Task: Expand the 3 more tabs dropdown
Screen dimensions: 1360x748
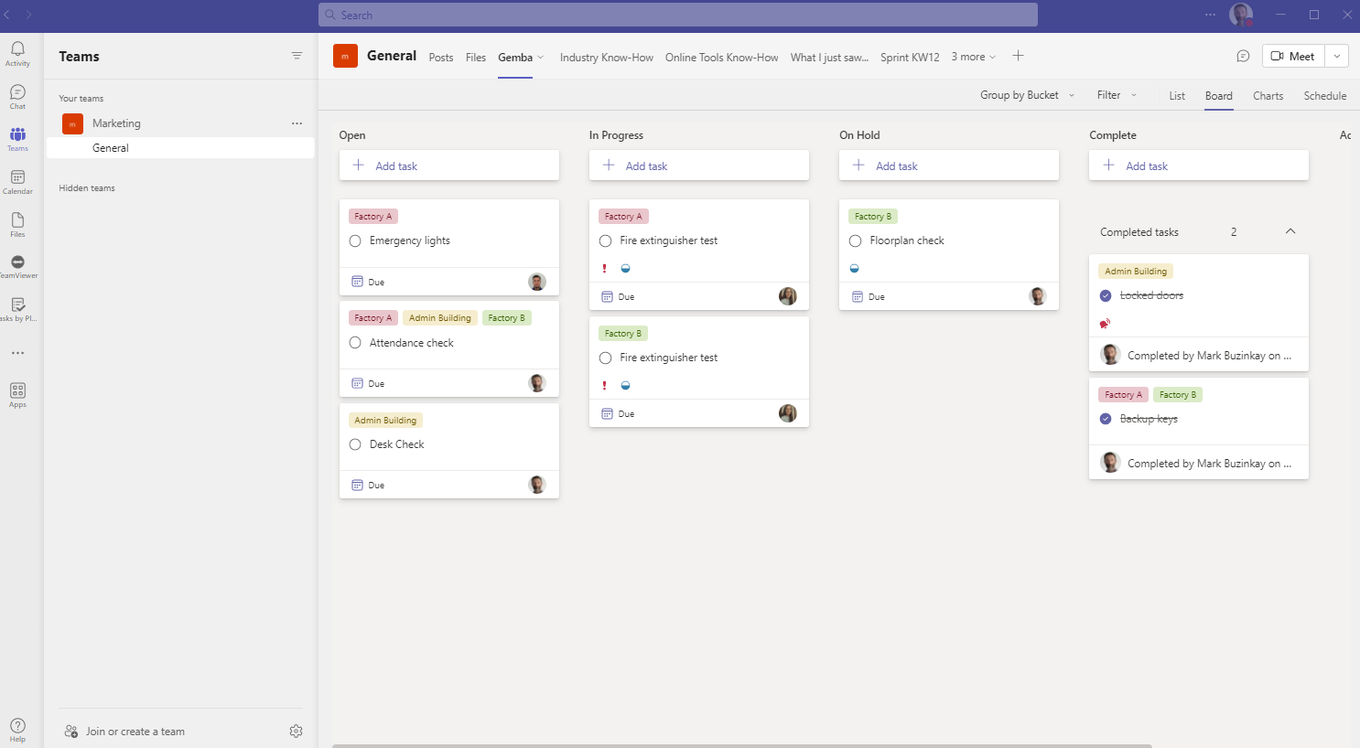Action: pos(973,57)
